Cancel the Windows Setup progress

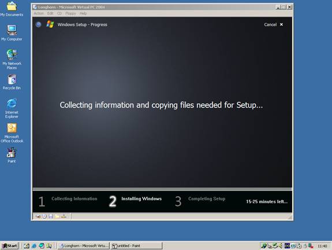(x=270, y=25)
